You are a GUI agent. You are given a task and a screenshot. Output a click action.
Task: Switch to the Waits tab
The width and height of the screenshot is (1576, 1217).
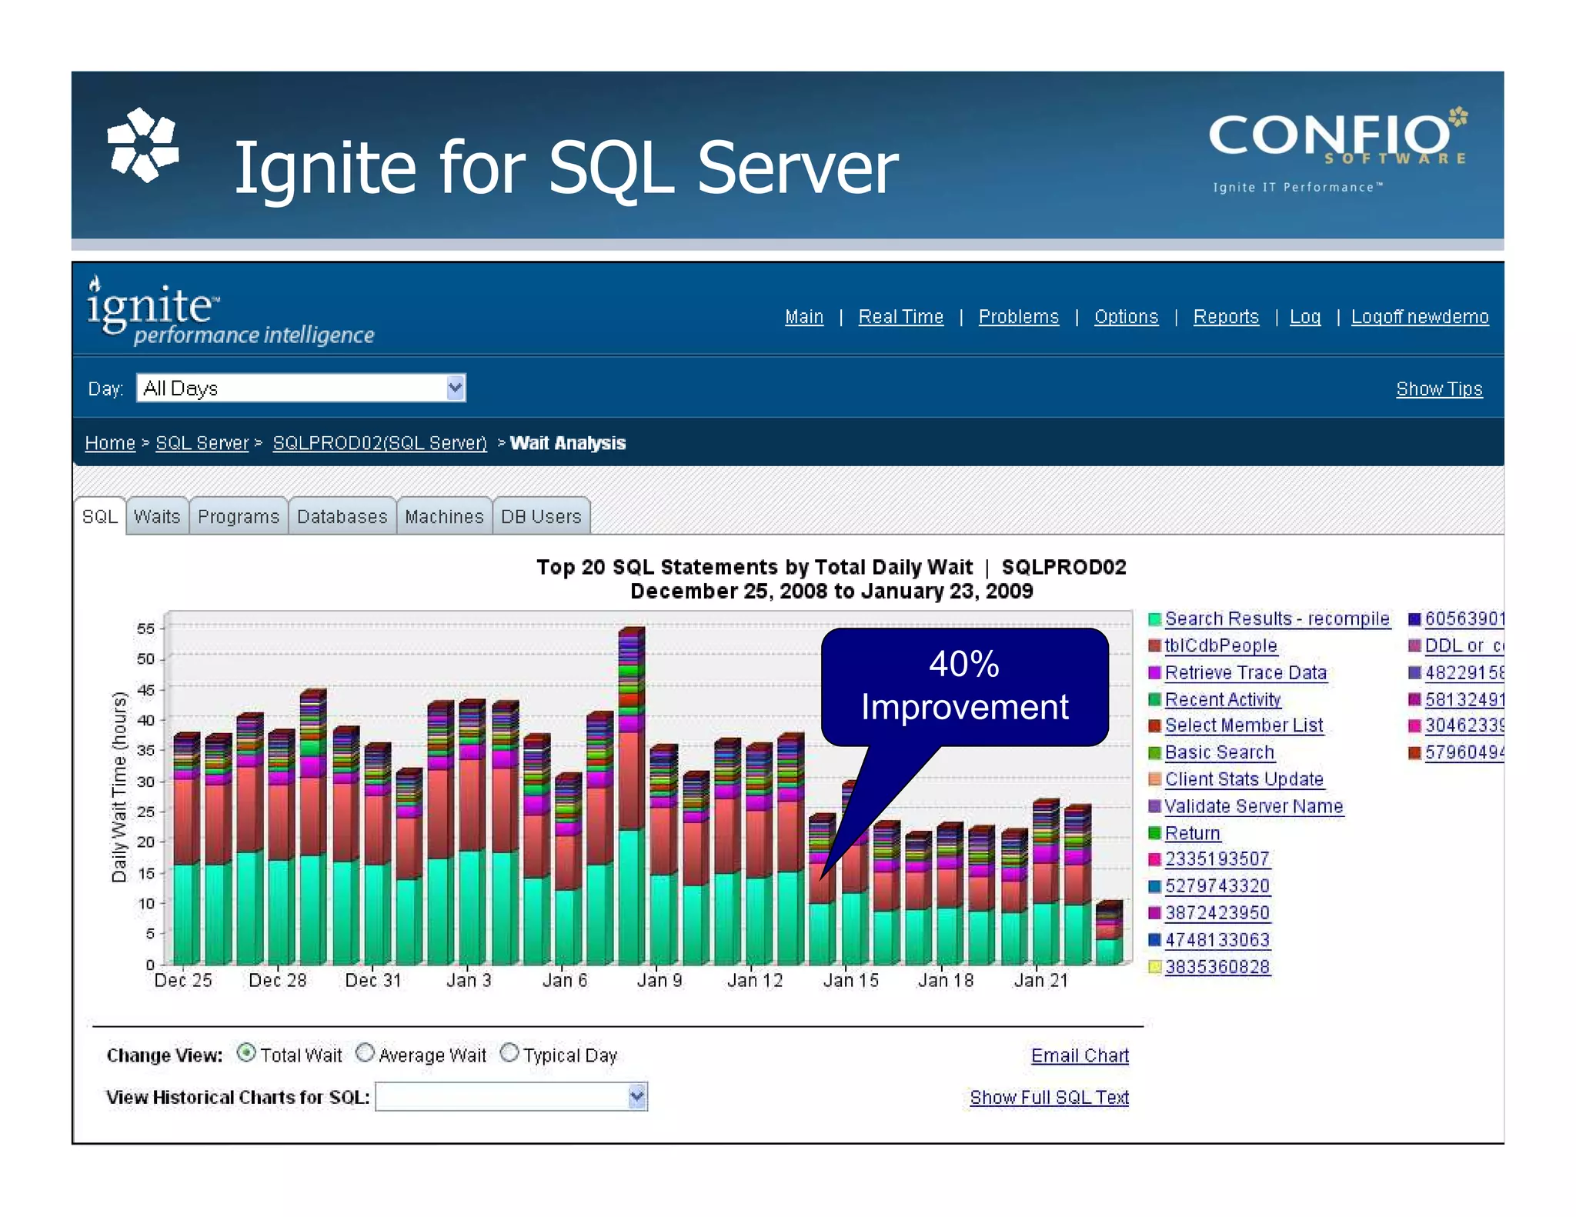(157, 516)
